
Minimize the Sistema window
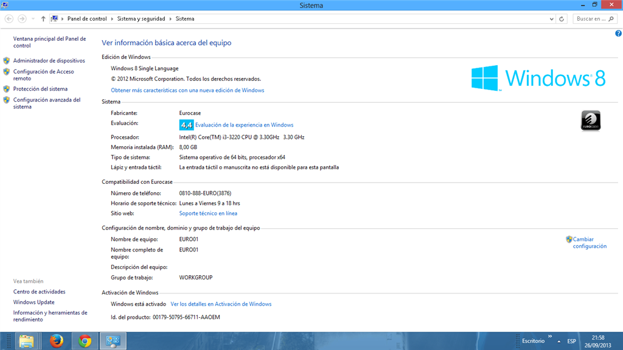click(583, 5)
